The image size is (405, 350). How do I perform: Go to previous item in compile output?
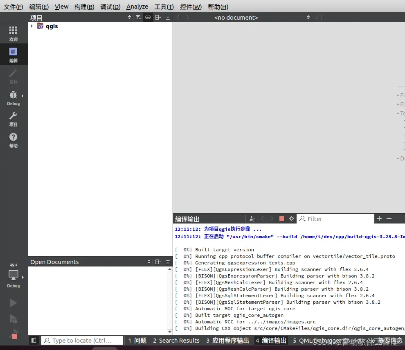(262, 219)
